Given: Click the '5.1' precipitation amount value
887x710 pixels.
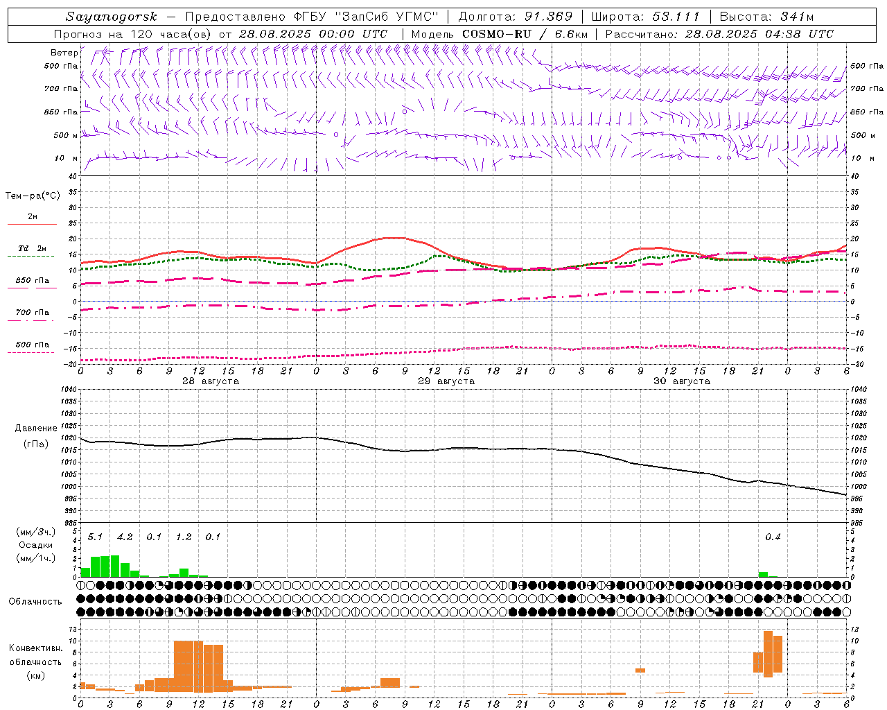Looking at the screenshot, I should [95, 537].
